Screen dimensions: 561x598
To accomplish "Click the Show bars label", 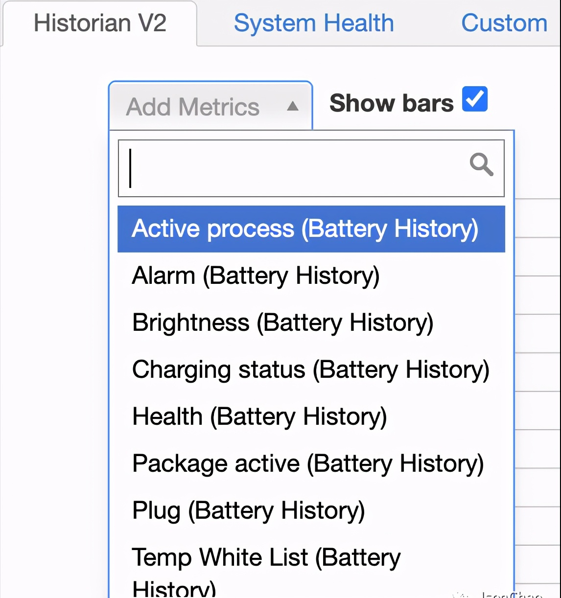I will point(391,103).
